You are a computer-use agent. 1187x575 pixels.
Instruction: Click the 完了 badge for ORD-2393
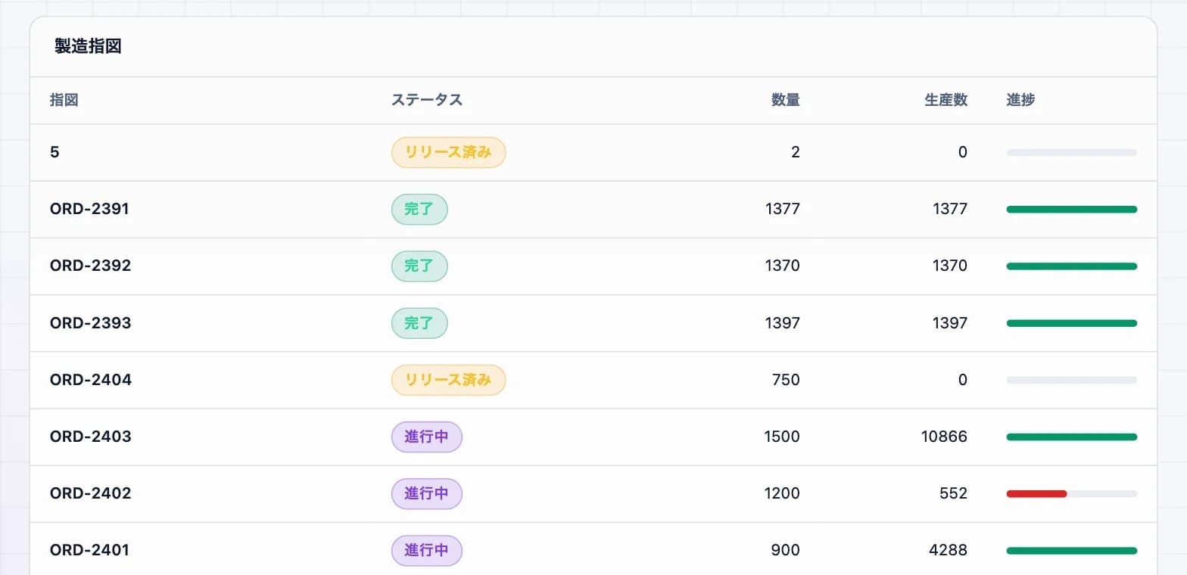pos(419,323)
